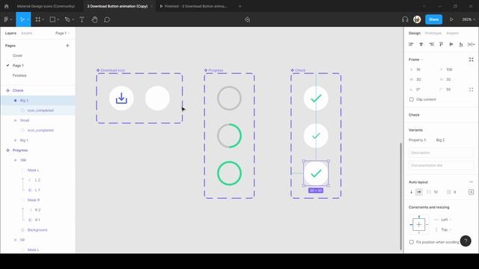Click the Independent corners icon
Screen dimensions: 479x269
(x=471, y=90)
